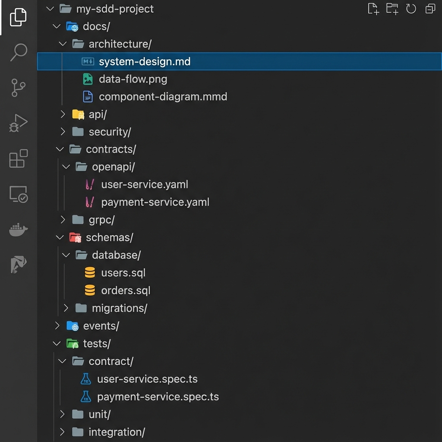This screenshot has width=442, height=442.
Task: Open the Extensions view
Action: click(x=18, y=159)
